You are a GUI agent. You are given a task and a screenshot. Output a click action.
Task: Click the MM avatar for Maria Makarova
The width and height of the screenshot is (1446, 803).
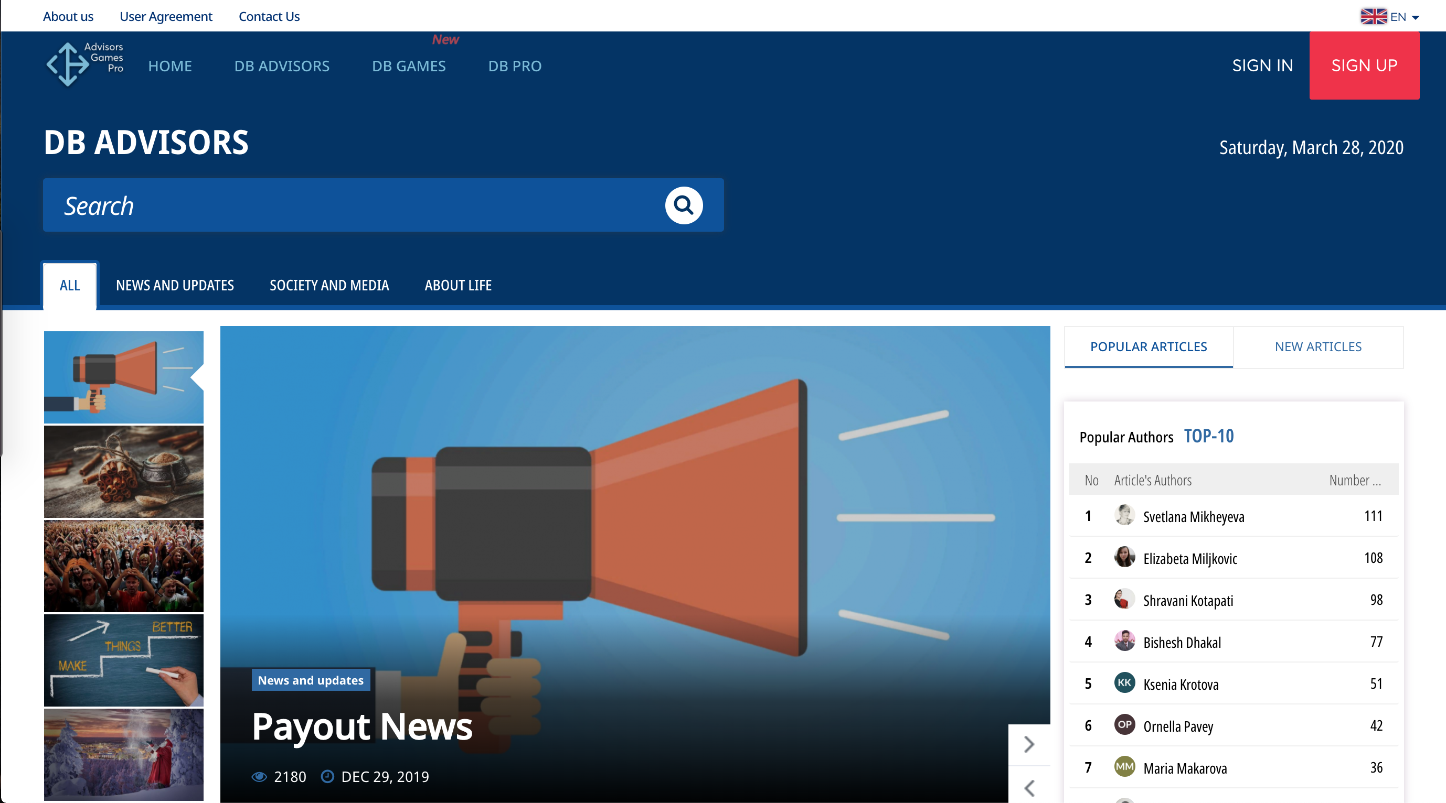(1124, 766)
